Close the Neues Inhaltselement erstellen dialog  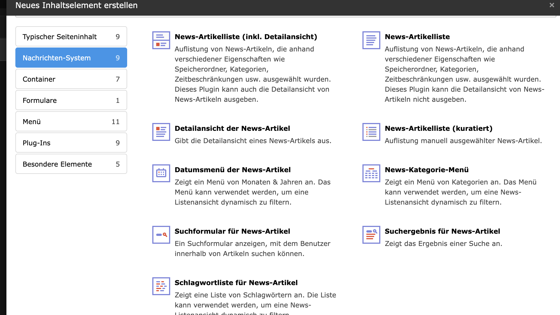click(552, 5)
